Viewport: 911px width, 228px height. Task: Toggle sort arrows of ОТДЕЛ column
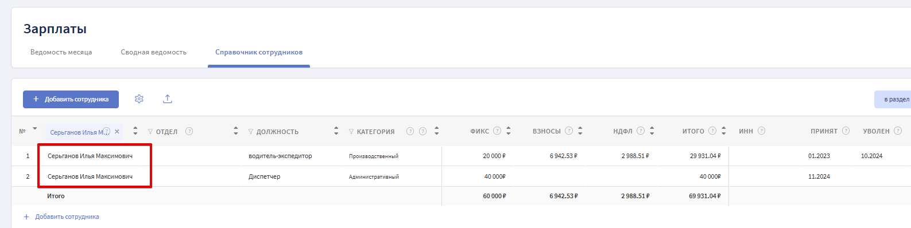(x=236, y=131)
